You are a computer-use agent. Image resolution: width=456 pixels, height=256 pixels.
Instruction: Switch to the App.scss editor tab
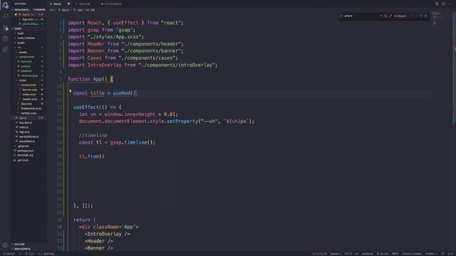click(84, 4)
